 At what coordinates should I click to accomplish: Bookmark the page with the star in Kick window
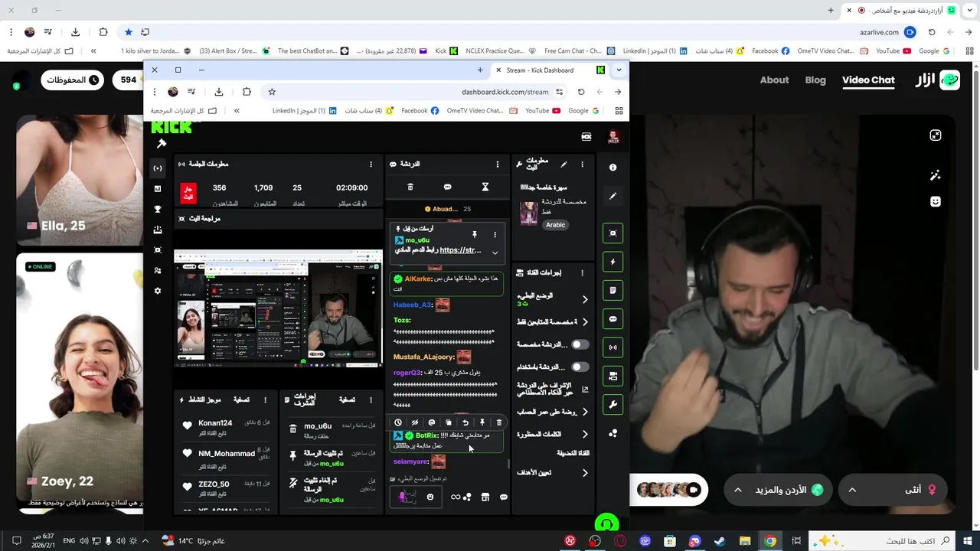coord(272,92)
